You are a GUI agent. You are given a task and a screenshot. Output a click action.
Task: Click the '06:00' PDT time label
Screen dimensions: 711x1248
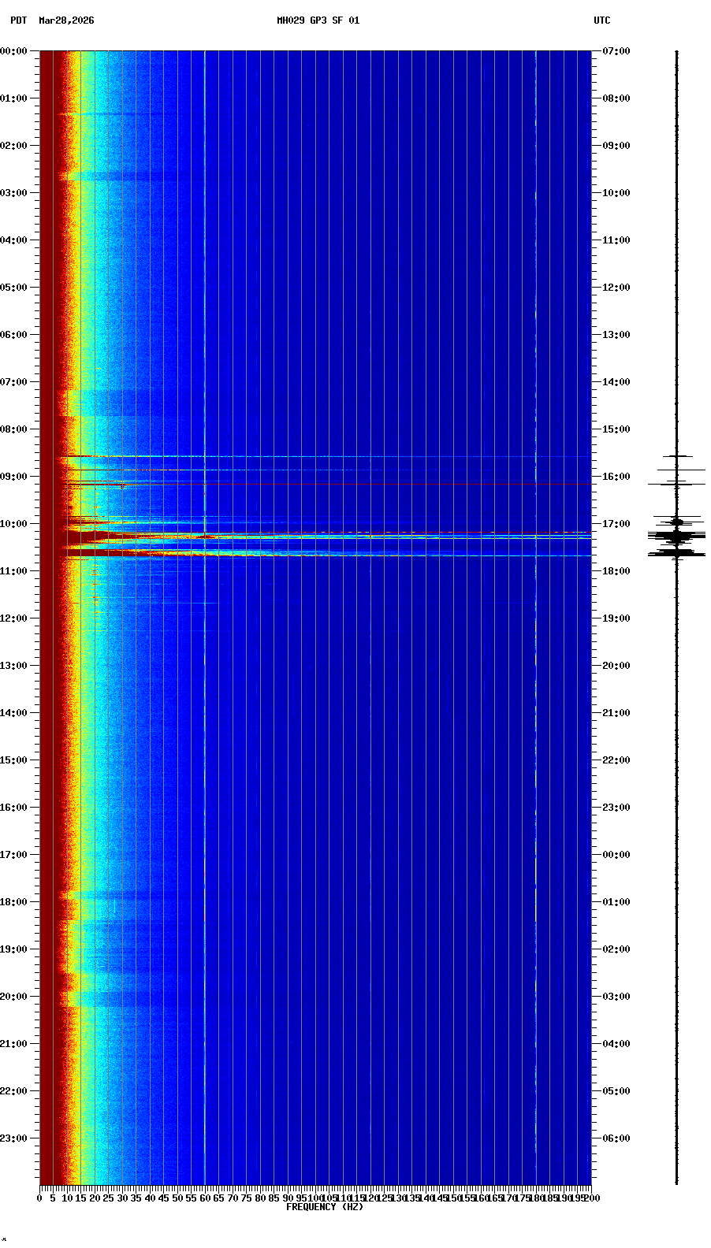pos(13,335)
